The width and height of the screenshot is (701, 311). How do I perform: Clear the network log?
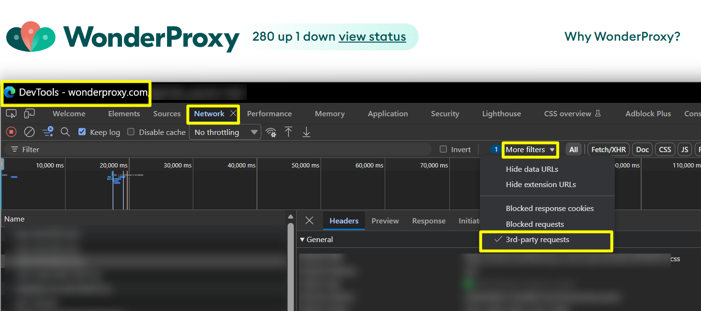[29, 132]
